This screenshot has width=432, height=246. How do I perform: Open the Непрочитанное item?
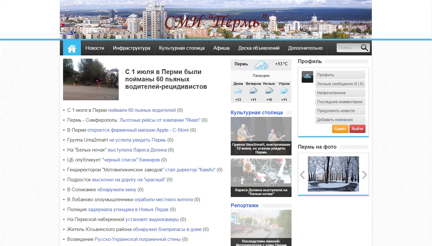340,93
